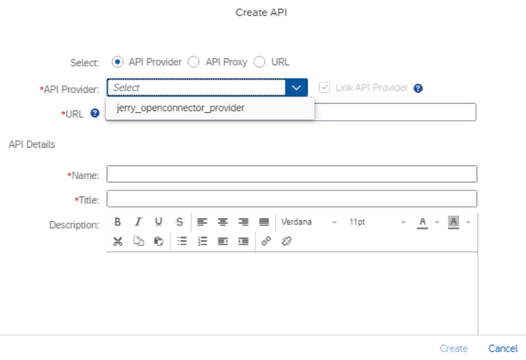Select the API Proxy radio button

pos(193,62)
